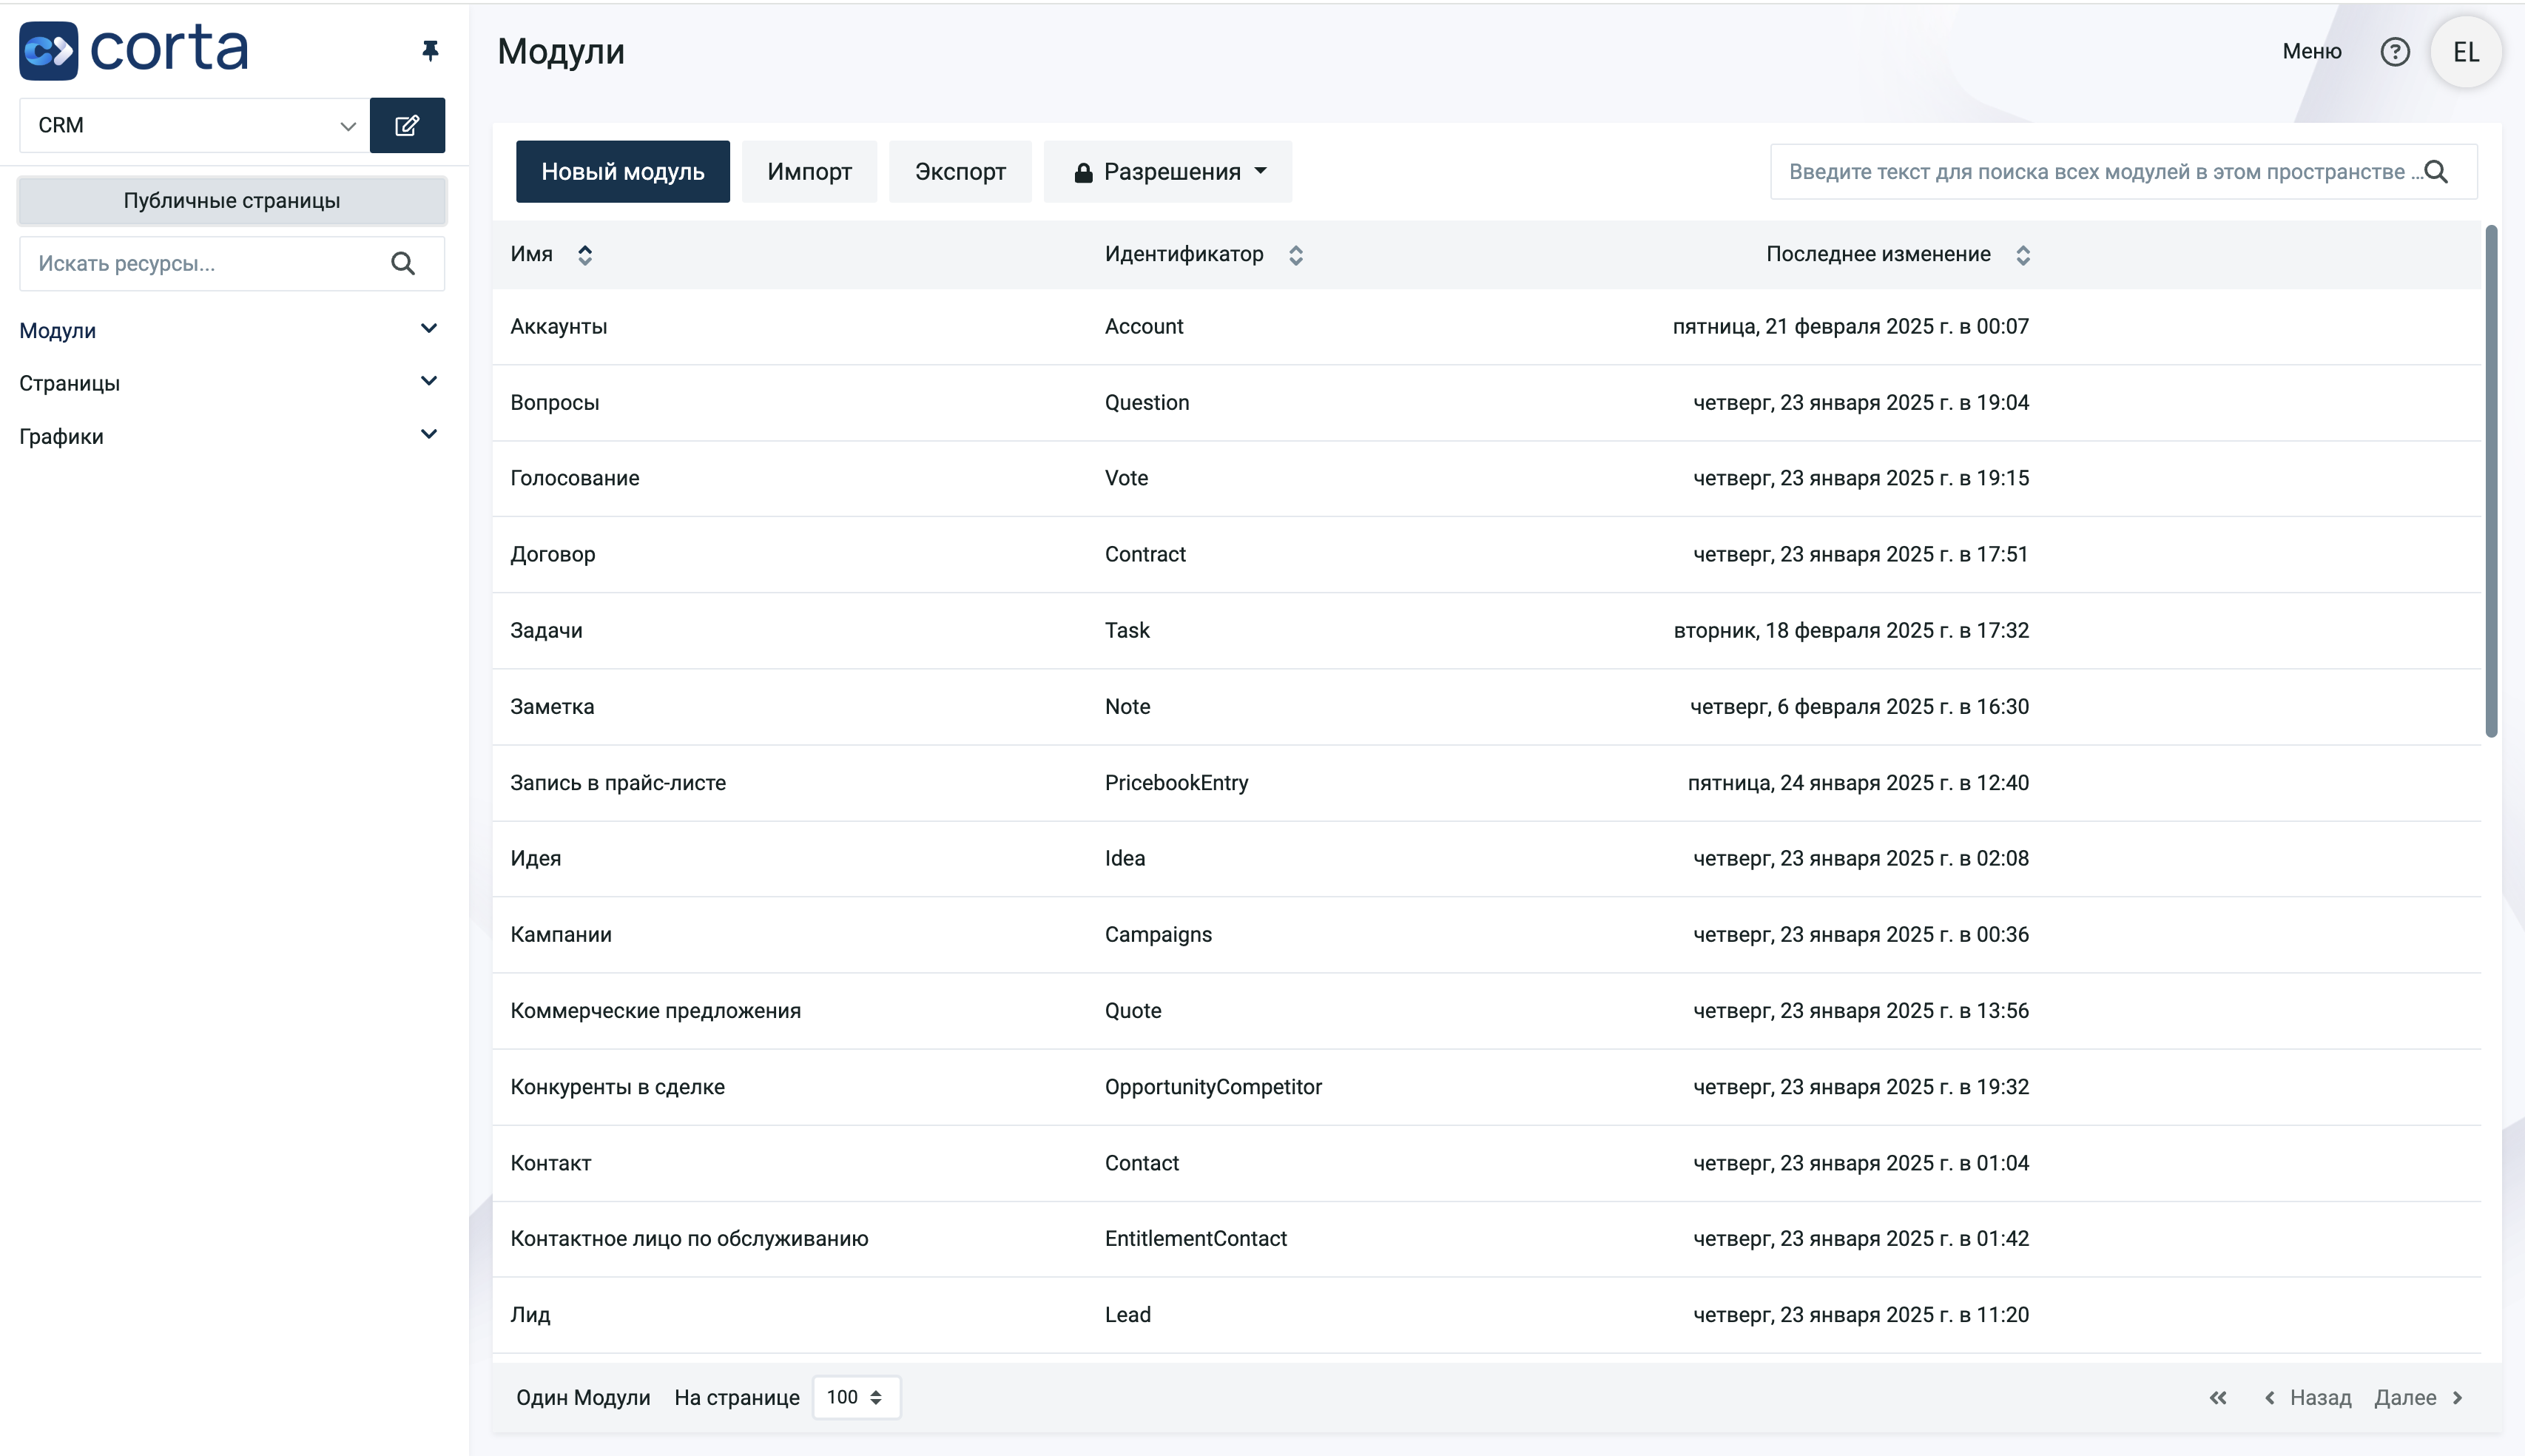Image resolution: width=2525 pixels, height=1456 pixels.
Task: Click the OpportunityCompetitor identifier cell
Action: pyautogui.click(x=1213, y=1087)
